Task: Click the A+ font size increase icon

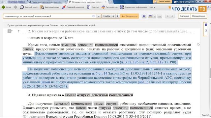Action: point(209,7)
